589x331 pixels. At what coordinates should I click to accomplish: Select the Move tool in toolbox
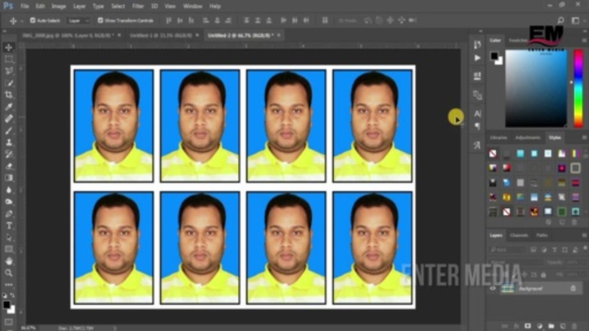(9, 47)
